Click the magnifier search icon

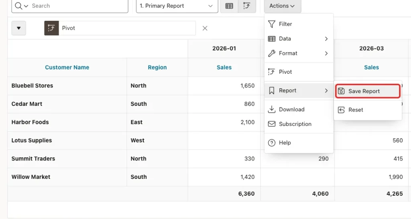click(x=18, y=6)
